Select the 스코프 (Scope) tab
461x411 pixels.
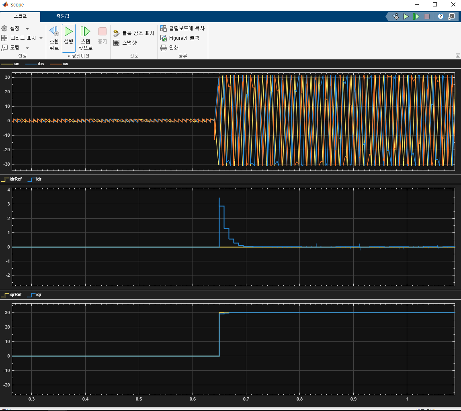pos(20,16)
